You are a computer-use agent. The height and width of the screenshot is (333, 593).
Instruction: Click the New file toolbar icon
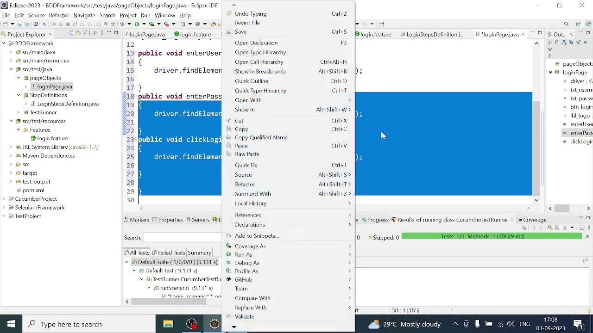(5, 24)
